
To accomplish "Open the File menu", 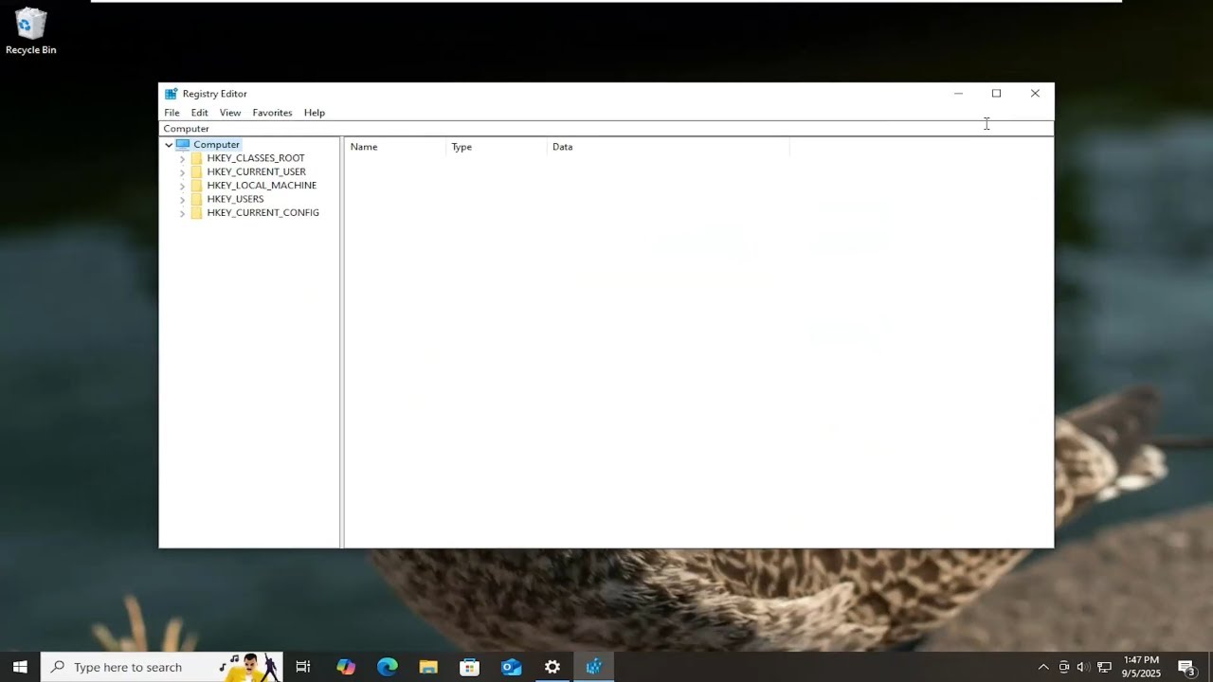I will 172,113.
